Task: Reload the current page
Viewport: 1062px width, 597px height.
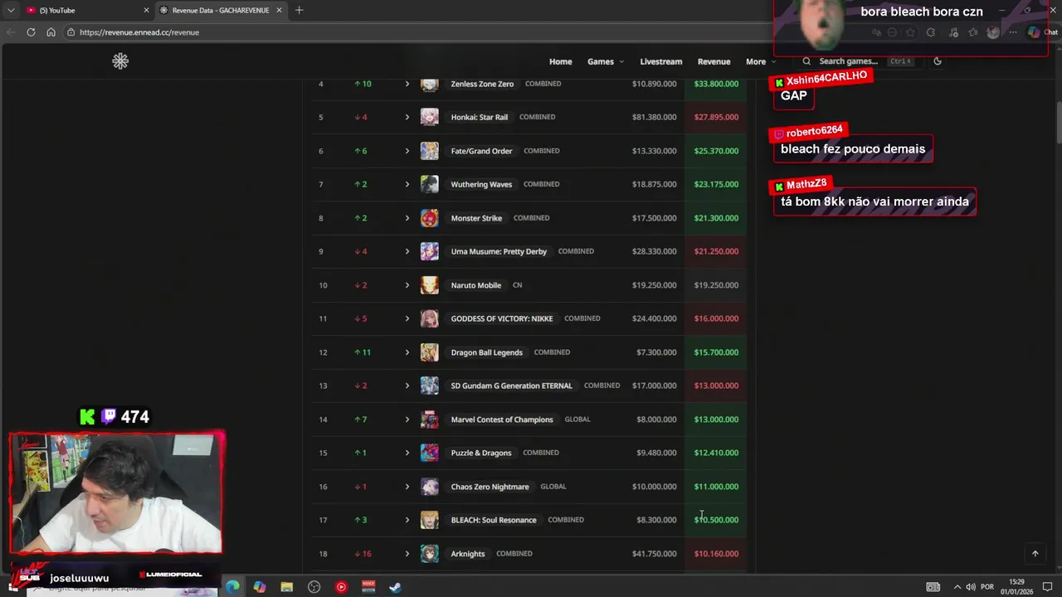Action: coord(31,32)
